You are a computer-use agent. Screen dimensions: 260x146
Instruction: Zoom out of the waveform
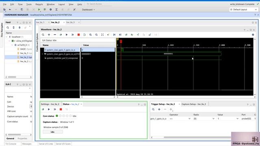click(x=96, y=35)
